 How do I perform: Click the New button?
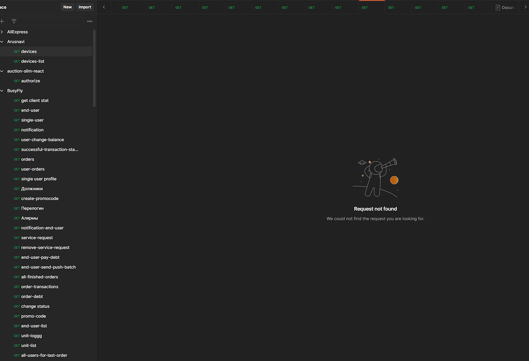point(67,7)
